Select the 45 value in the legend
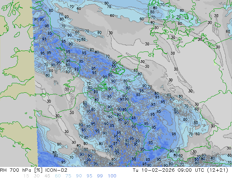Viewport: 232px width, 179px height. [47, 176]
